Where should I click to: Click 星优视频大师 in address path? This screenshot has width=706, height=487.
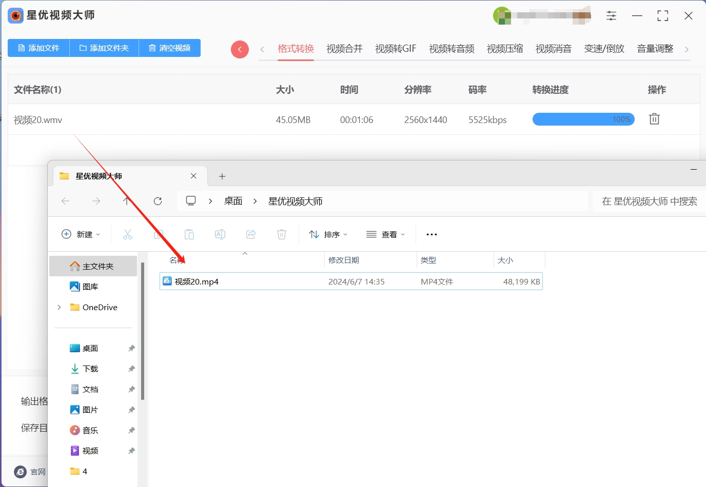click(x=296, y=201)
